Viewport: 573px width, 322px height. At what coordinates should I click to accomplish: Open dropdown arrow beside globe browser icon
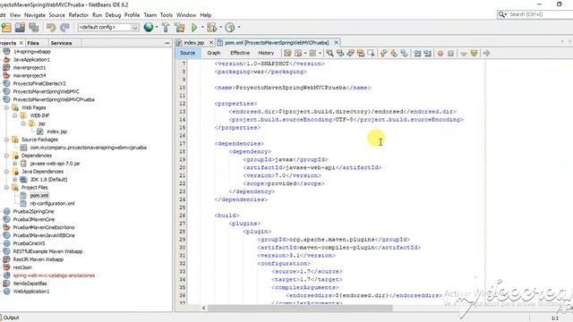(x=157, y=28)
